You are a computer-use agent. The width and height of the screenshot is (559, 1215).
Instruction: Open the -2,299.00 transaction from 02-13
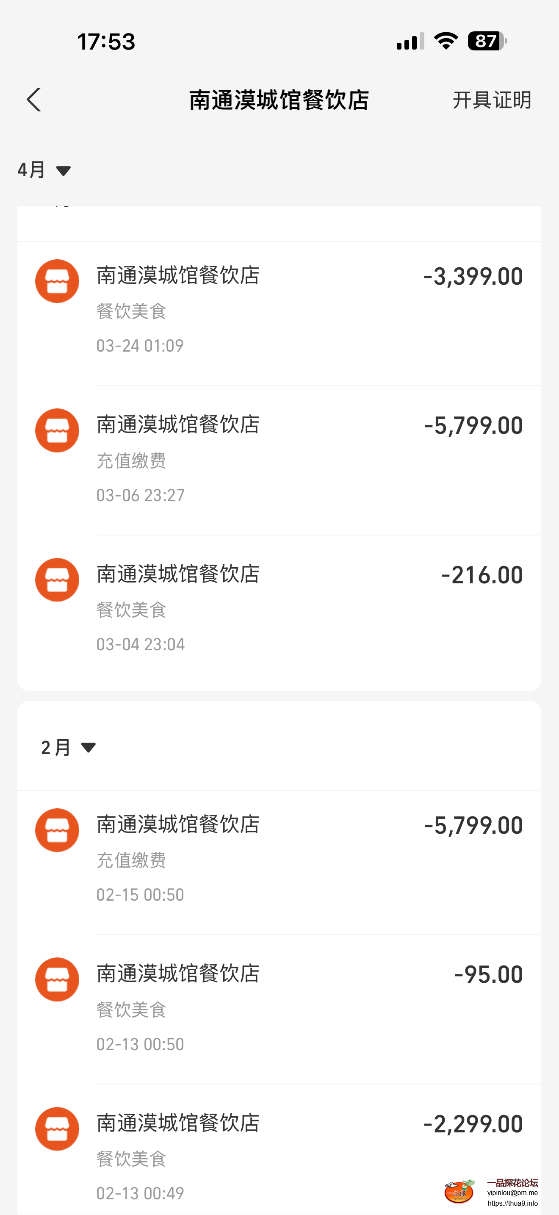point(279,1150)
